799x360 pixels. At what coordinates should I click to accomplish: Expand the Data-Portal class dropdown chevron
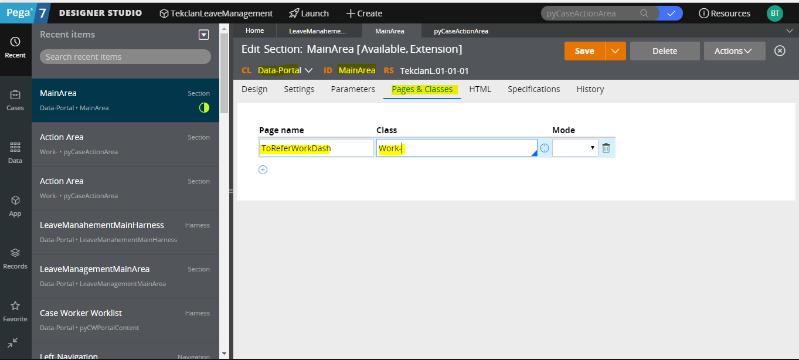coord(309,70)
